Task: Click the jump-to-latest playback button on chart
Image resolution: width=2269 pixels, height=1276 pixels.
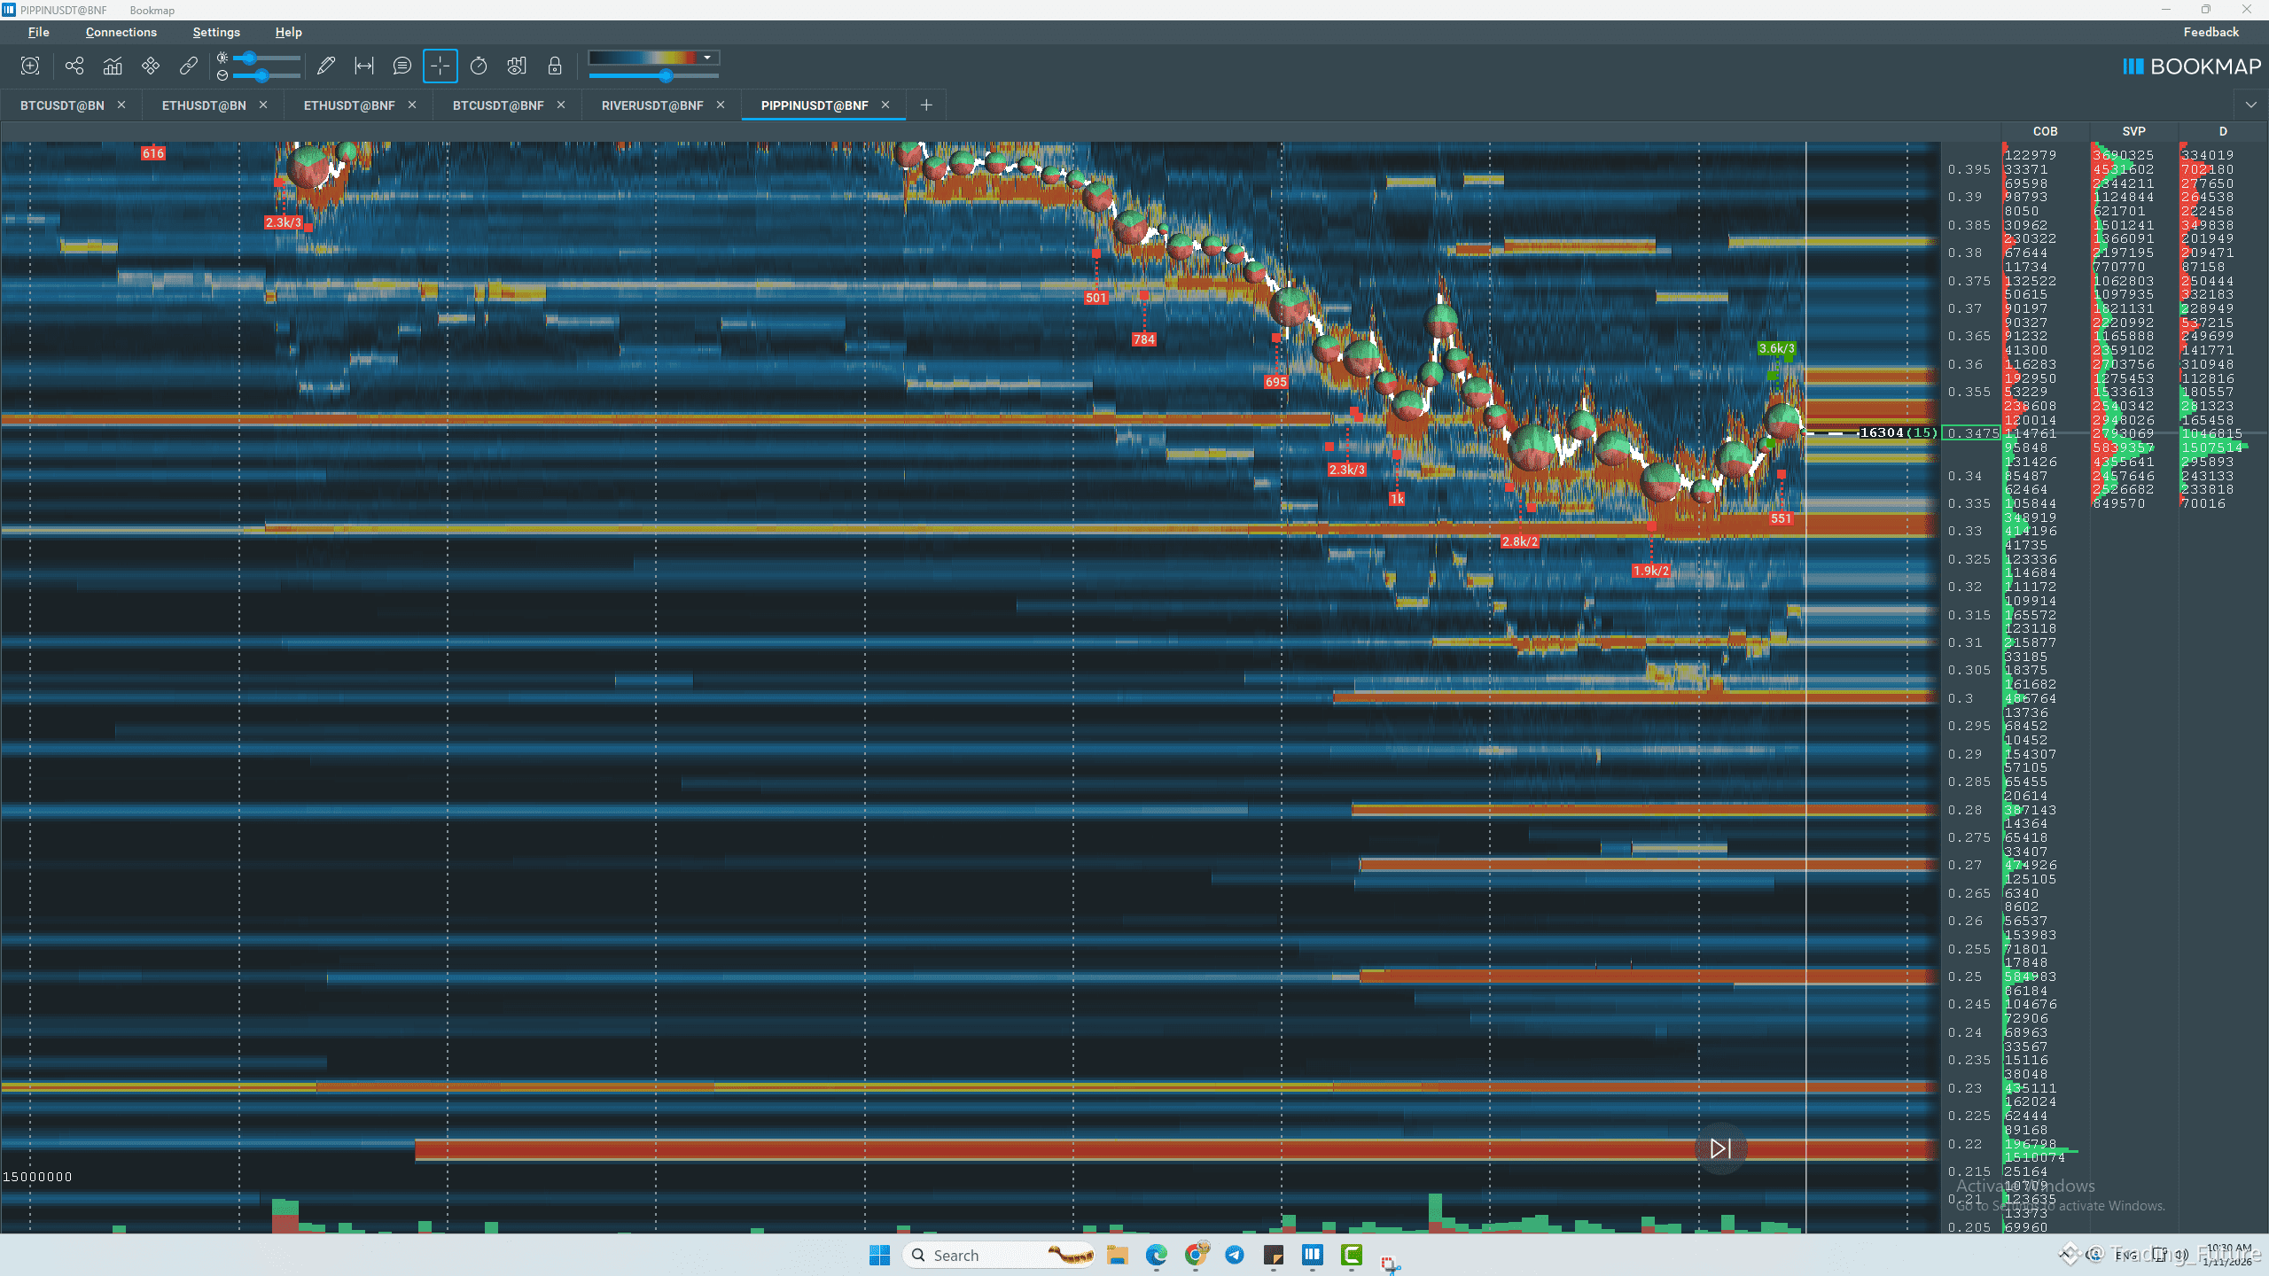Action: point(1719,1148)
